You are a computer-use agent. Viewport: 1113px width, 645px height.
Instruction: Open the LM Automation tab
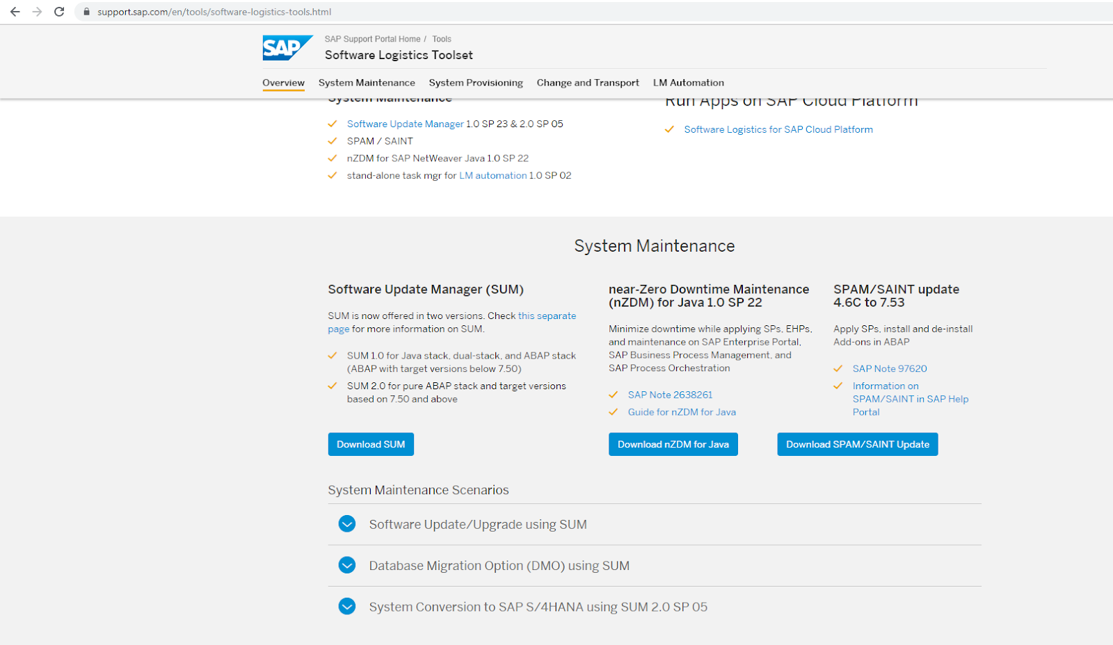click(689, 83)
